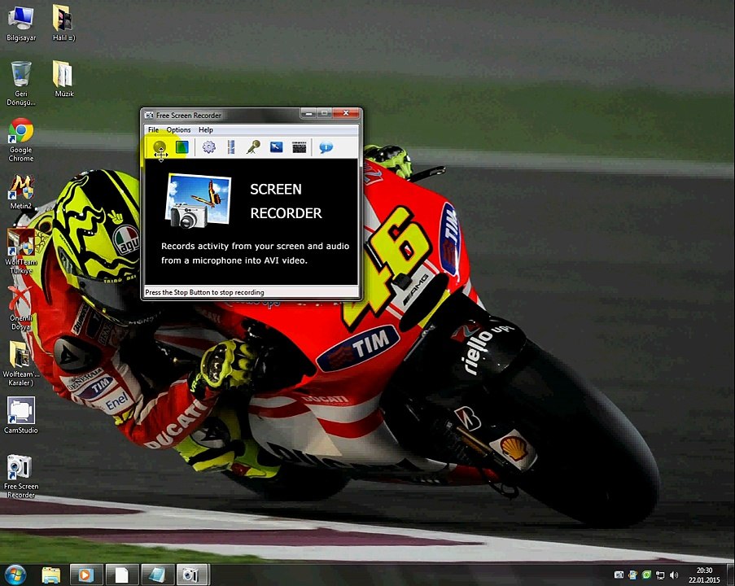This screenshot has width=735, height=586.
Task: Select the Bilgisayar desktop icon
Action: point(21,23)
